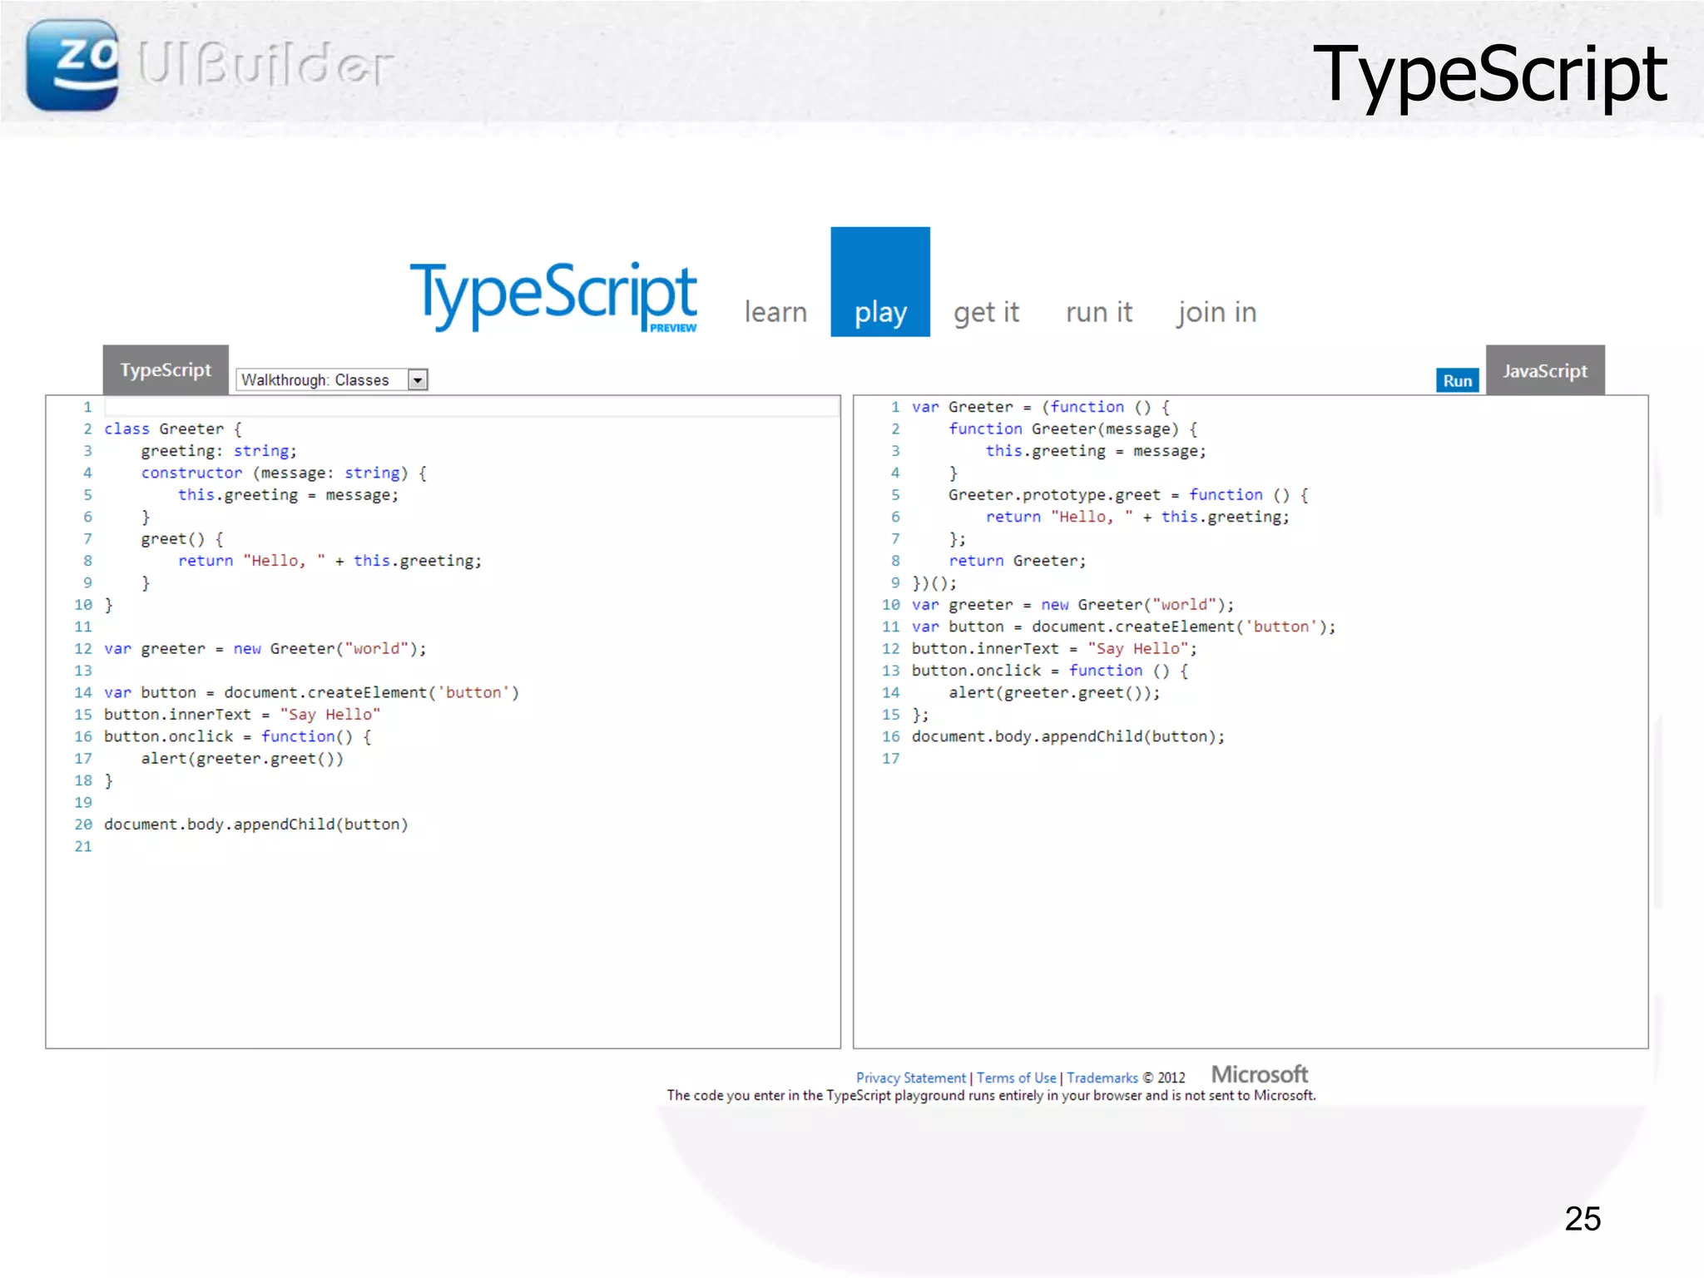Click 'document.body.appendChild(button);' on JavaScript line 16
This screenshot has height=1278, width=1704.
pos(1068,737)
